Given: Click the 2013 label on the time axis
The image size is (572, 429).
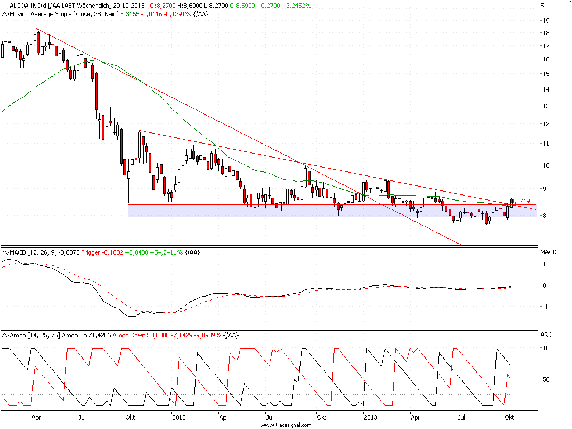Looking at the screenshot, I should [x=371, y=417].
